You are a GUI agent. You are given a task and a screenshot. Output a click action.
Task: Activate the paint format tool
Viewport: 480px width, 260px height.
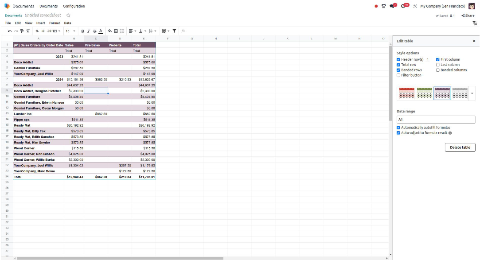point(22,31)
